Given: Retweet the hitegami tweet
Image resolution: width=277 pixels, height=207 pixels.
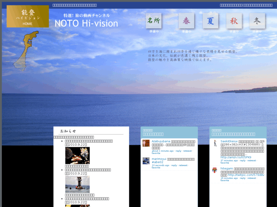Looking at the screenshot, I should click(251, 178).
